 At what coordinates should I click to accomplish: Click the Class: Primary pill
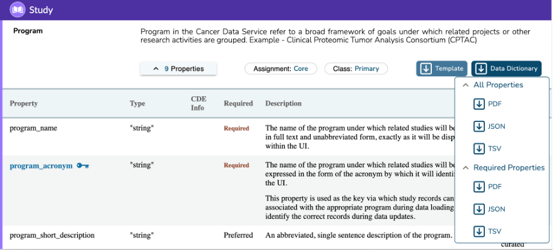click(355, 69)
